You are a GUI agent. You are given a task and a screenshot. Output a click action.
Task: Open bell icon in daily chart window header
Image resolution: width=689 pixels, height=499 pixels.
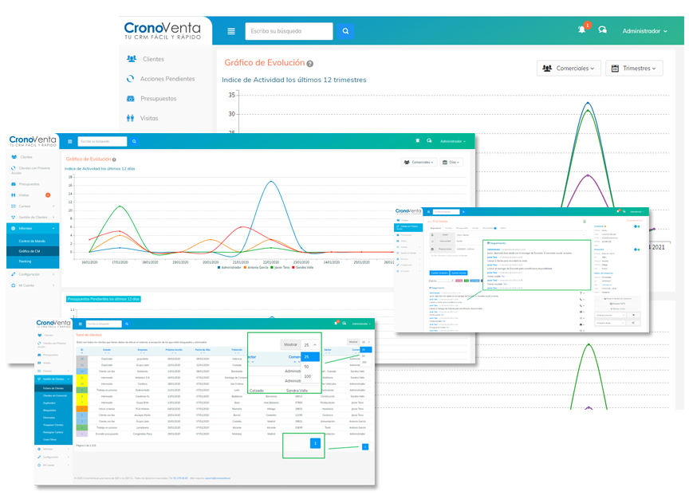pyautogui.click(x=417, y=141)
